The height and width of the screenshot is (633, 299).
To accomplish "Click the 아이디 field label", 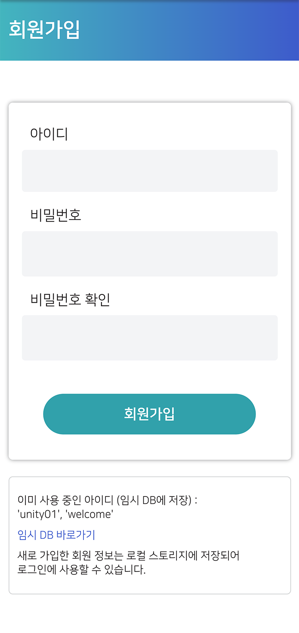I will click(49, 134).
